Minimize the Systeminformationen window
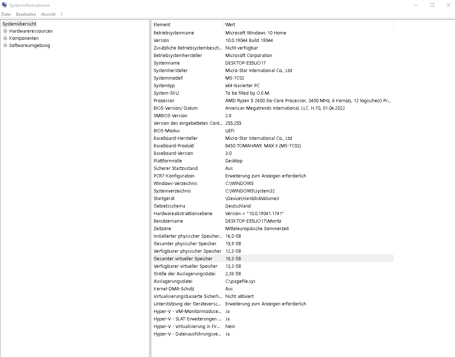 416,5
